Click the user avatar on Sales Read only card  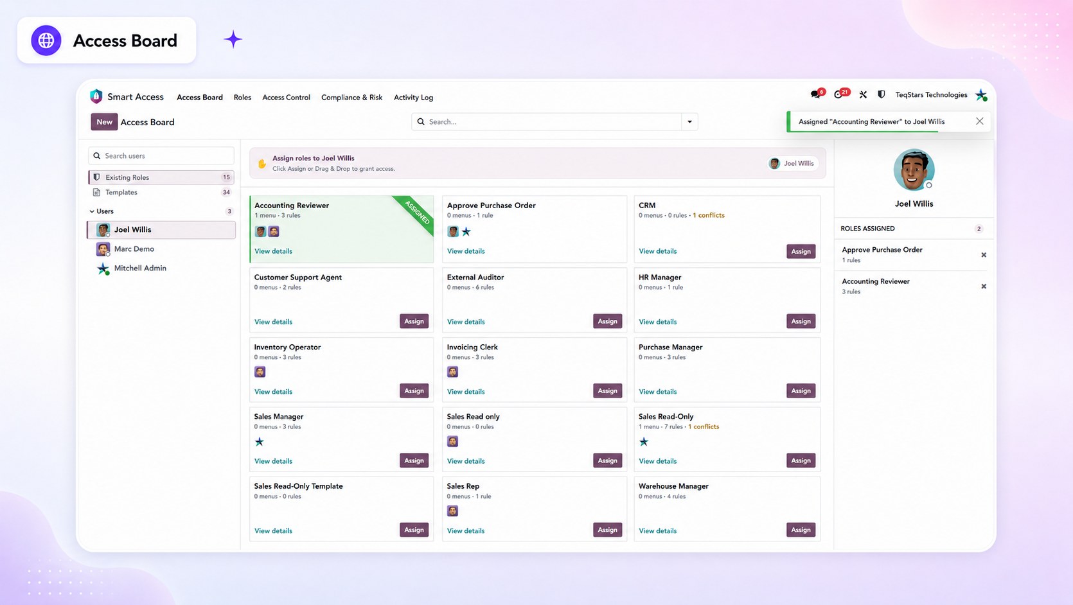click(453, 442)
